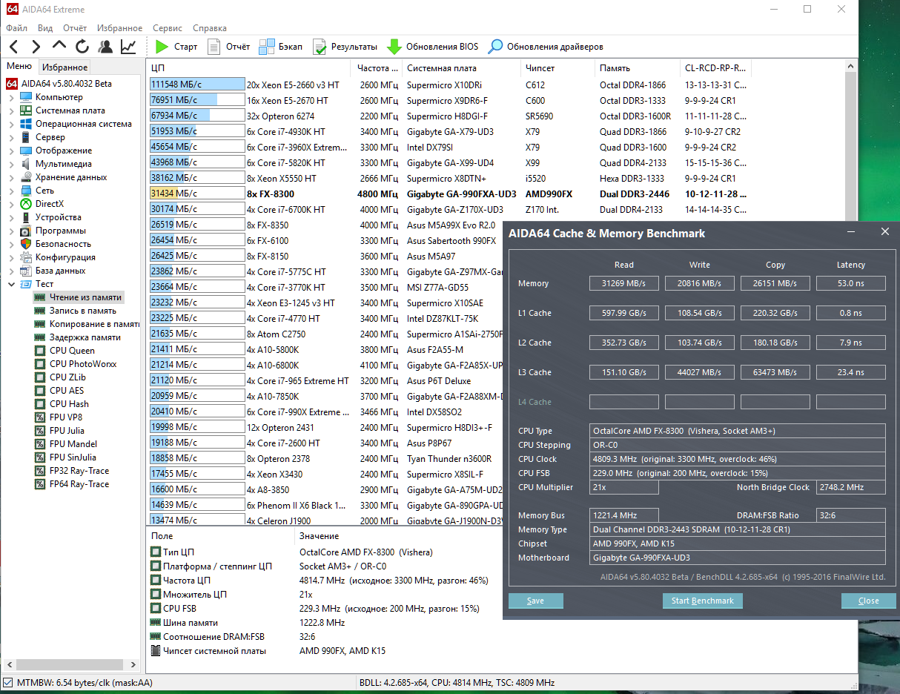The image size is (900, 694).
Task: Select the 8x FX-8300 result row
Action: 496,194
